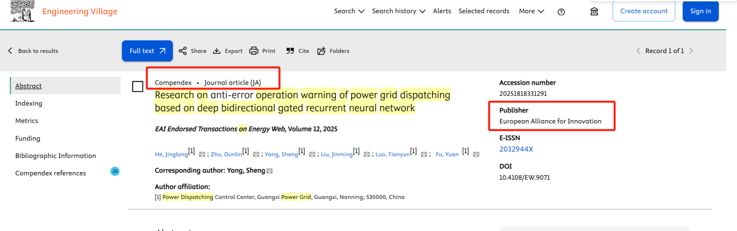The height and width of the screenshot is (231, 737).
Task: Expand the Search dropdown menu
Action: coord(349,11)
